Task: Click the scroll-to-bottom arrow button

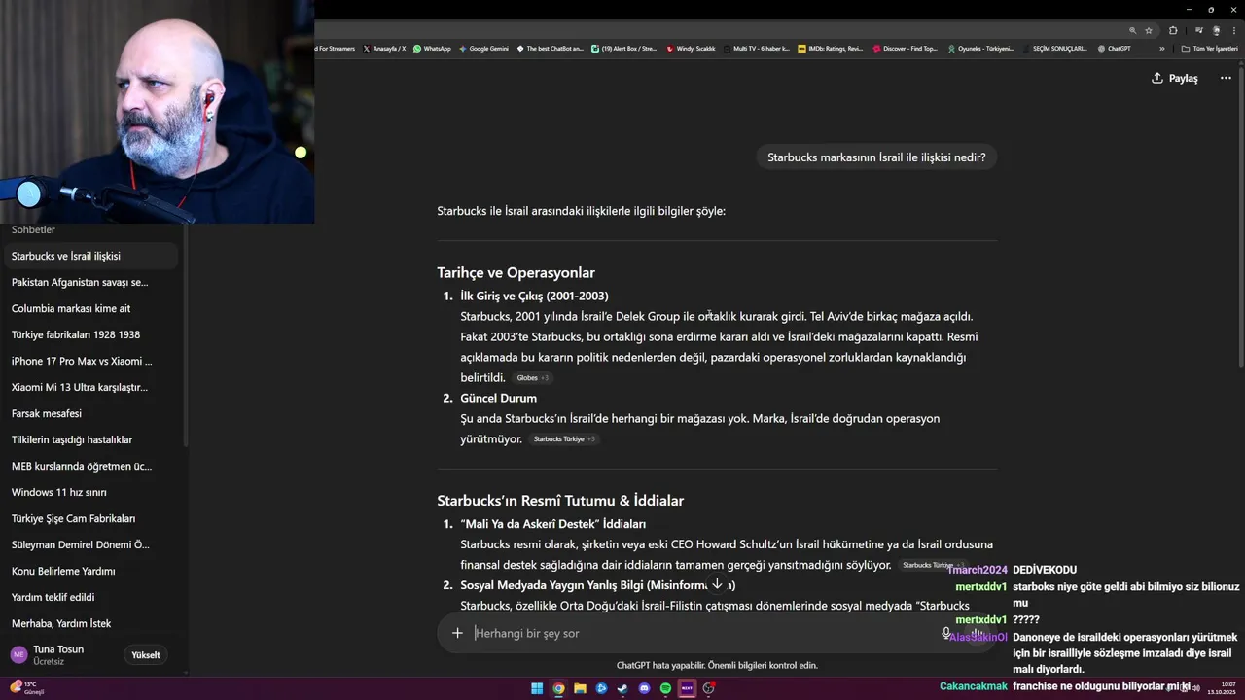Action: tap(717, 584)
